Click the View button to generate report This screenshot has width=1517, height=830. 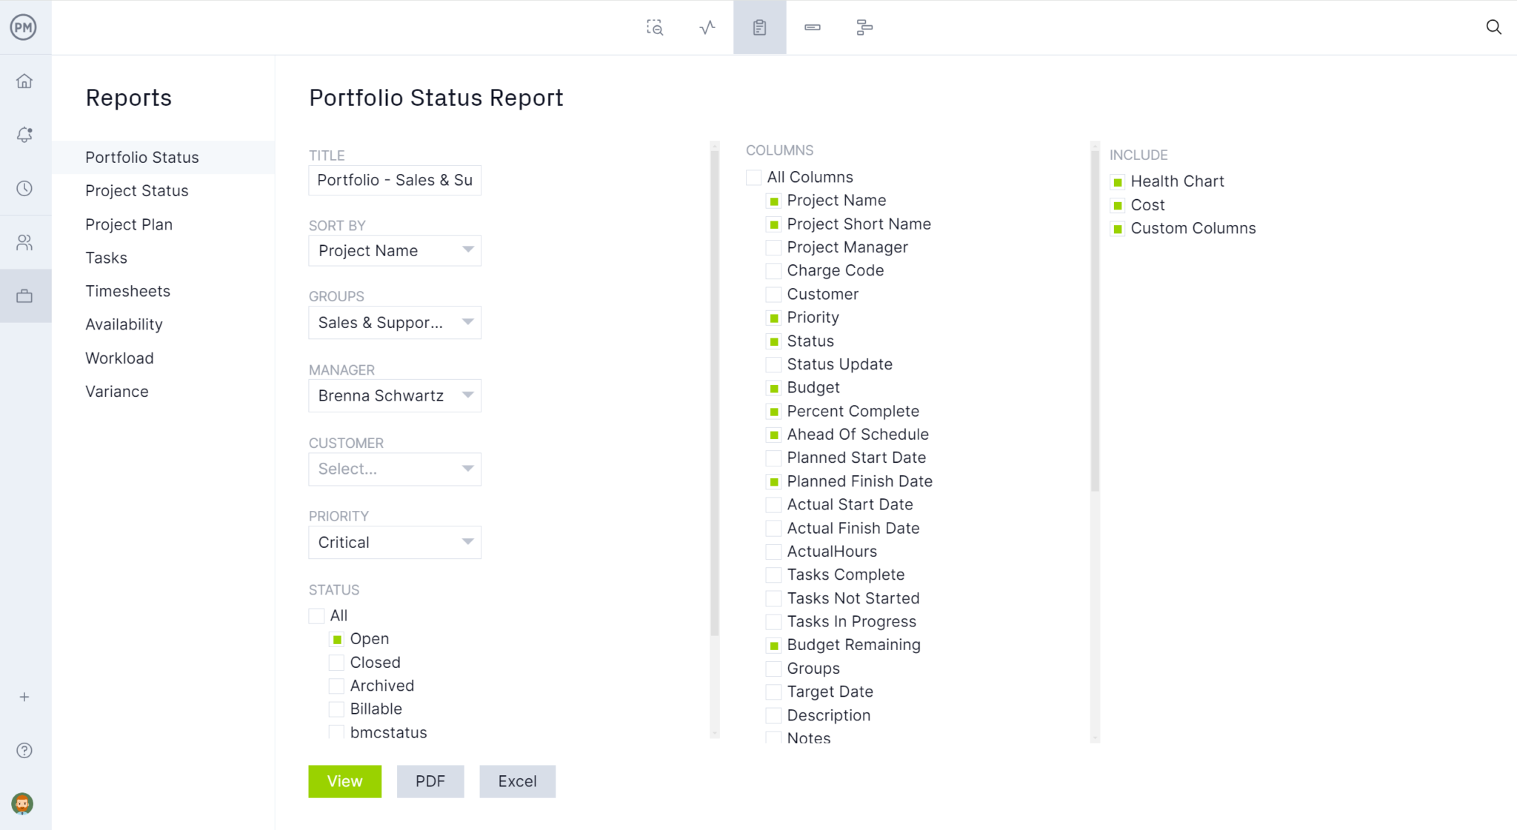(x=344, y=781)
